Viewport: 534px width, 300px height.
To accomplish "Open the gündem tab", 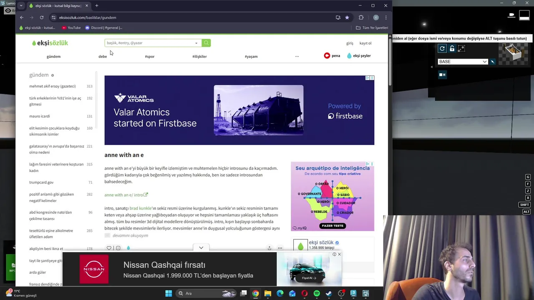I will [53, 56].
